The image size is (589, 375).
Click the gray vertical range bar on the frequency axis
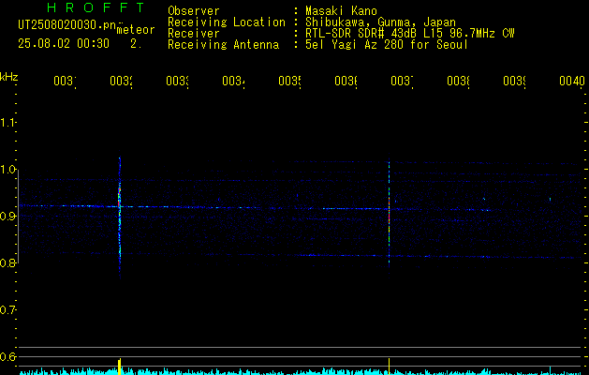coord(18,217)
